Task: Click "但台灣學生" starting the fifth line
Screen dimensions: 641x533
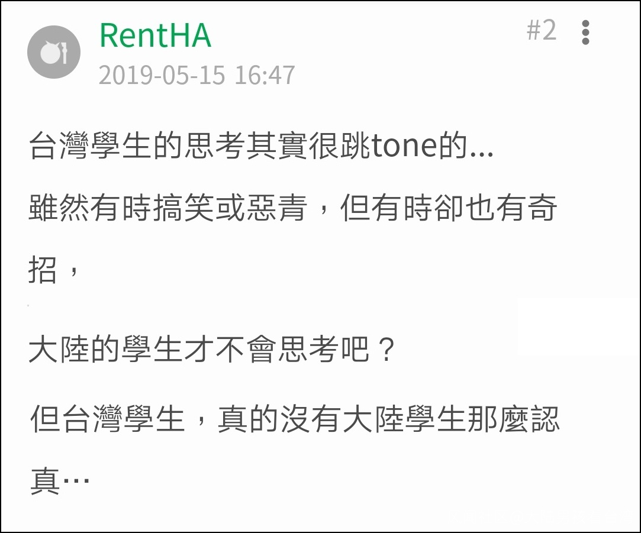Action: [x=108, y=420]
